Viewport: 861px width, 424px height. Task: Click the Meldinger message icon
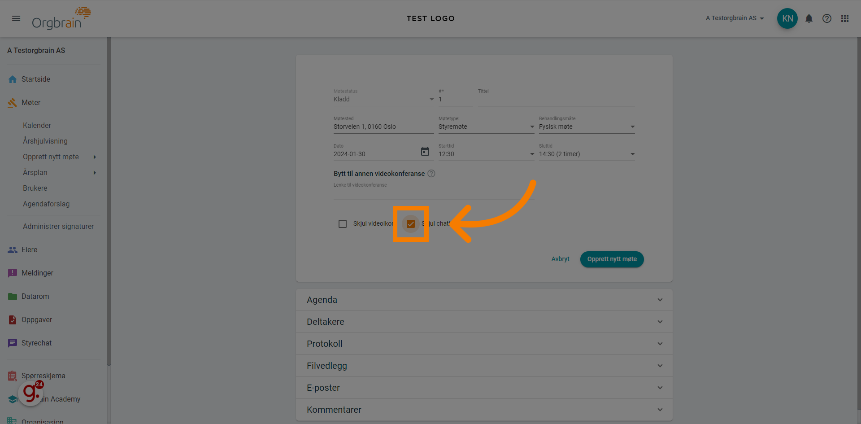(x=13, y=273)
